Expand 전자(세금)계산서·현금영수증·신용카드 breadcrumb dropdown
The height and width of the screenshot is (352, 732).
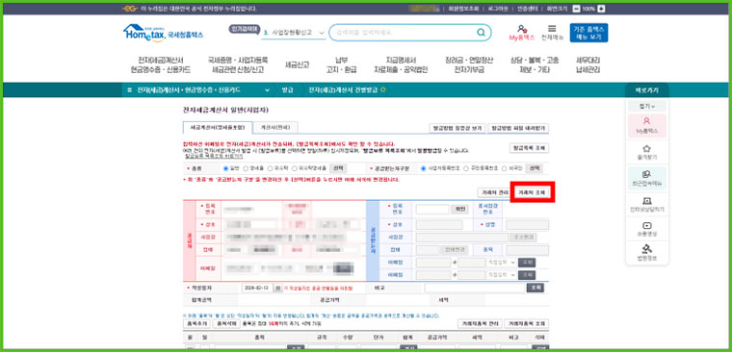(267, 90)
